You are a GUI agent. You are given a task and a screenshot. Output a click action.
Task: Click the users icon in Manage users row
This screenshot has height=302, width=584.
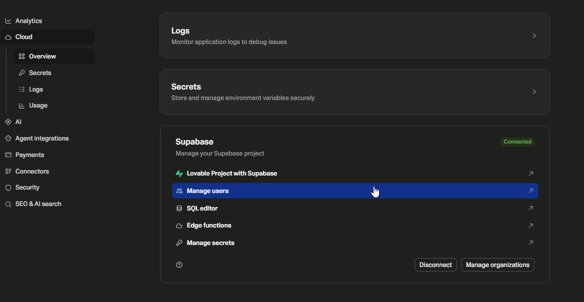[x=179, y=190]
